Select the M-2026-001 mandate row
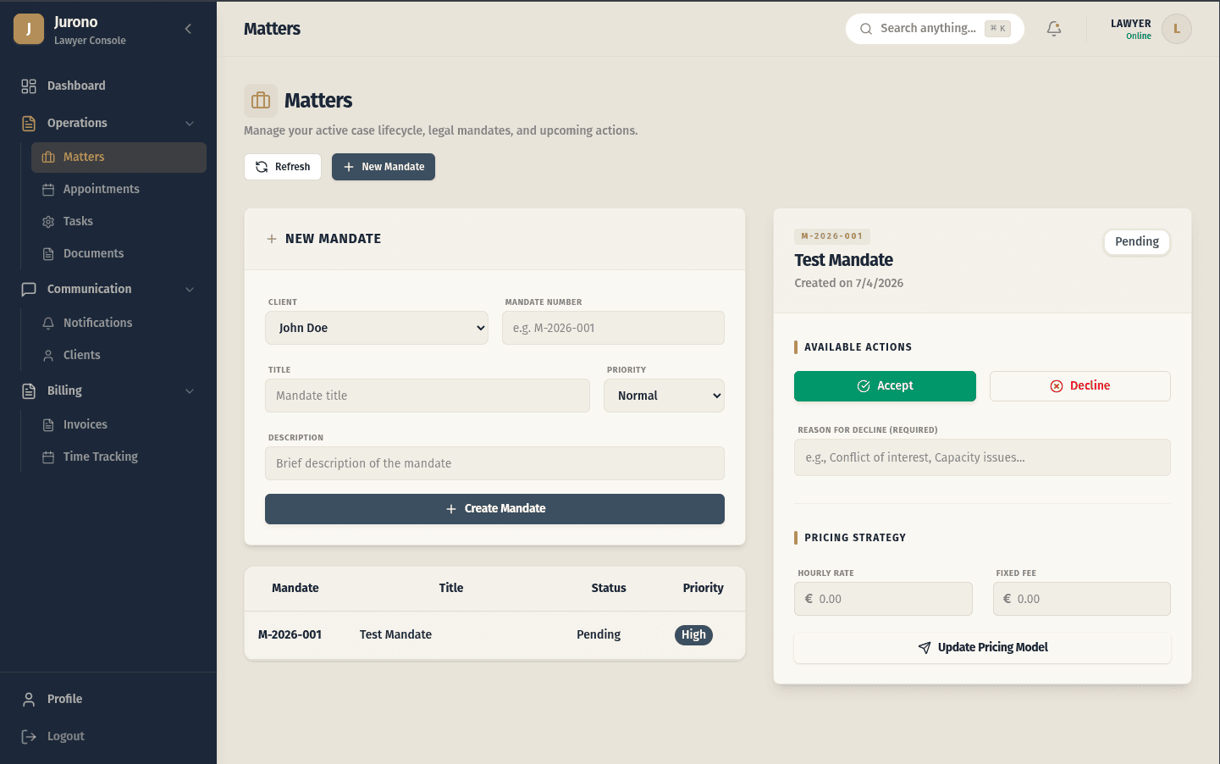This screenshot has height=764, width=1220. tap(494, 634)
